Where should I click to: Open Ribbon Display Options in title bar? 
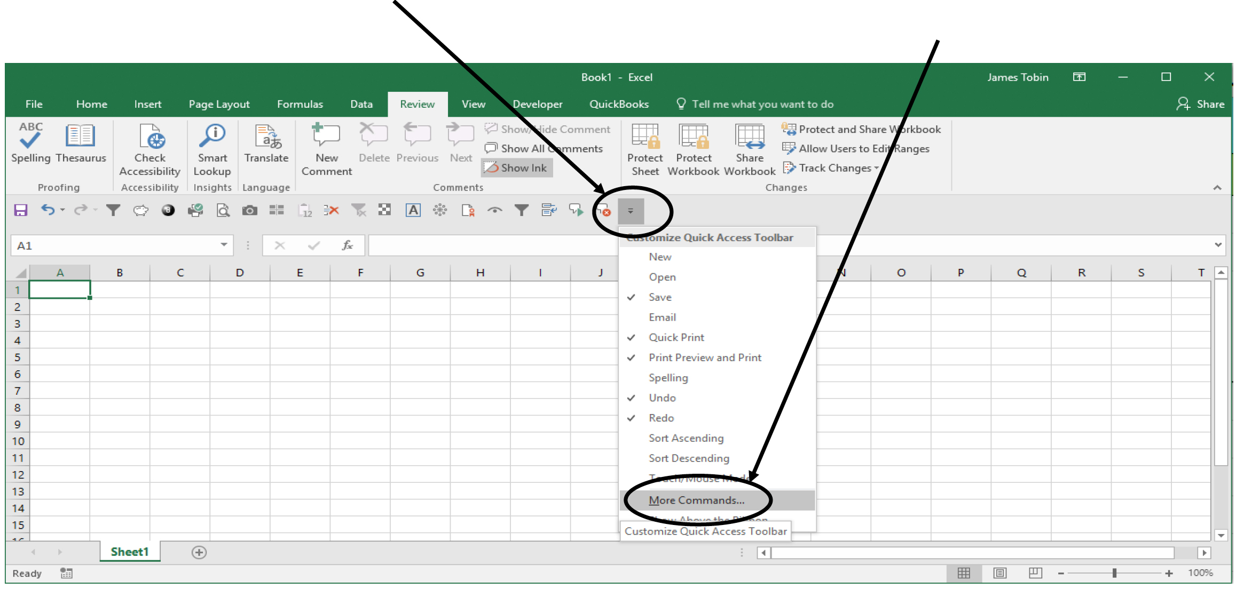(x=1079, y=77)
